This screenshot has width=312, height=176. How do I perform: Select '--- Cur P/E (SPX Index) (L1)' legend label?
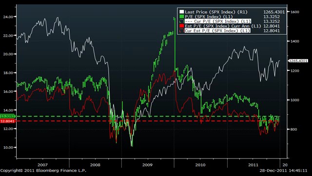218,22
